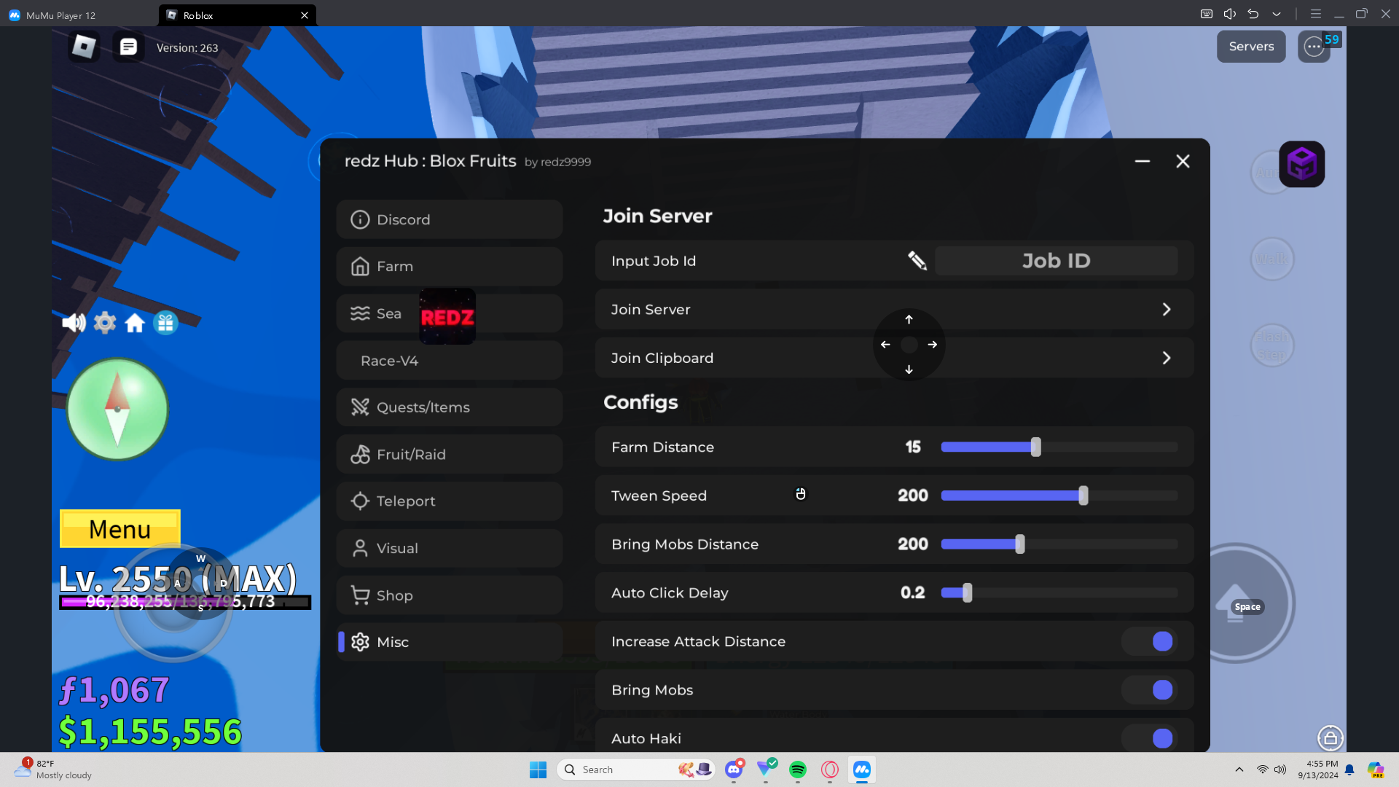Click the REDZ logo thumbnail
1399x787 pixels.
pos(447,317)
